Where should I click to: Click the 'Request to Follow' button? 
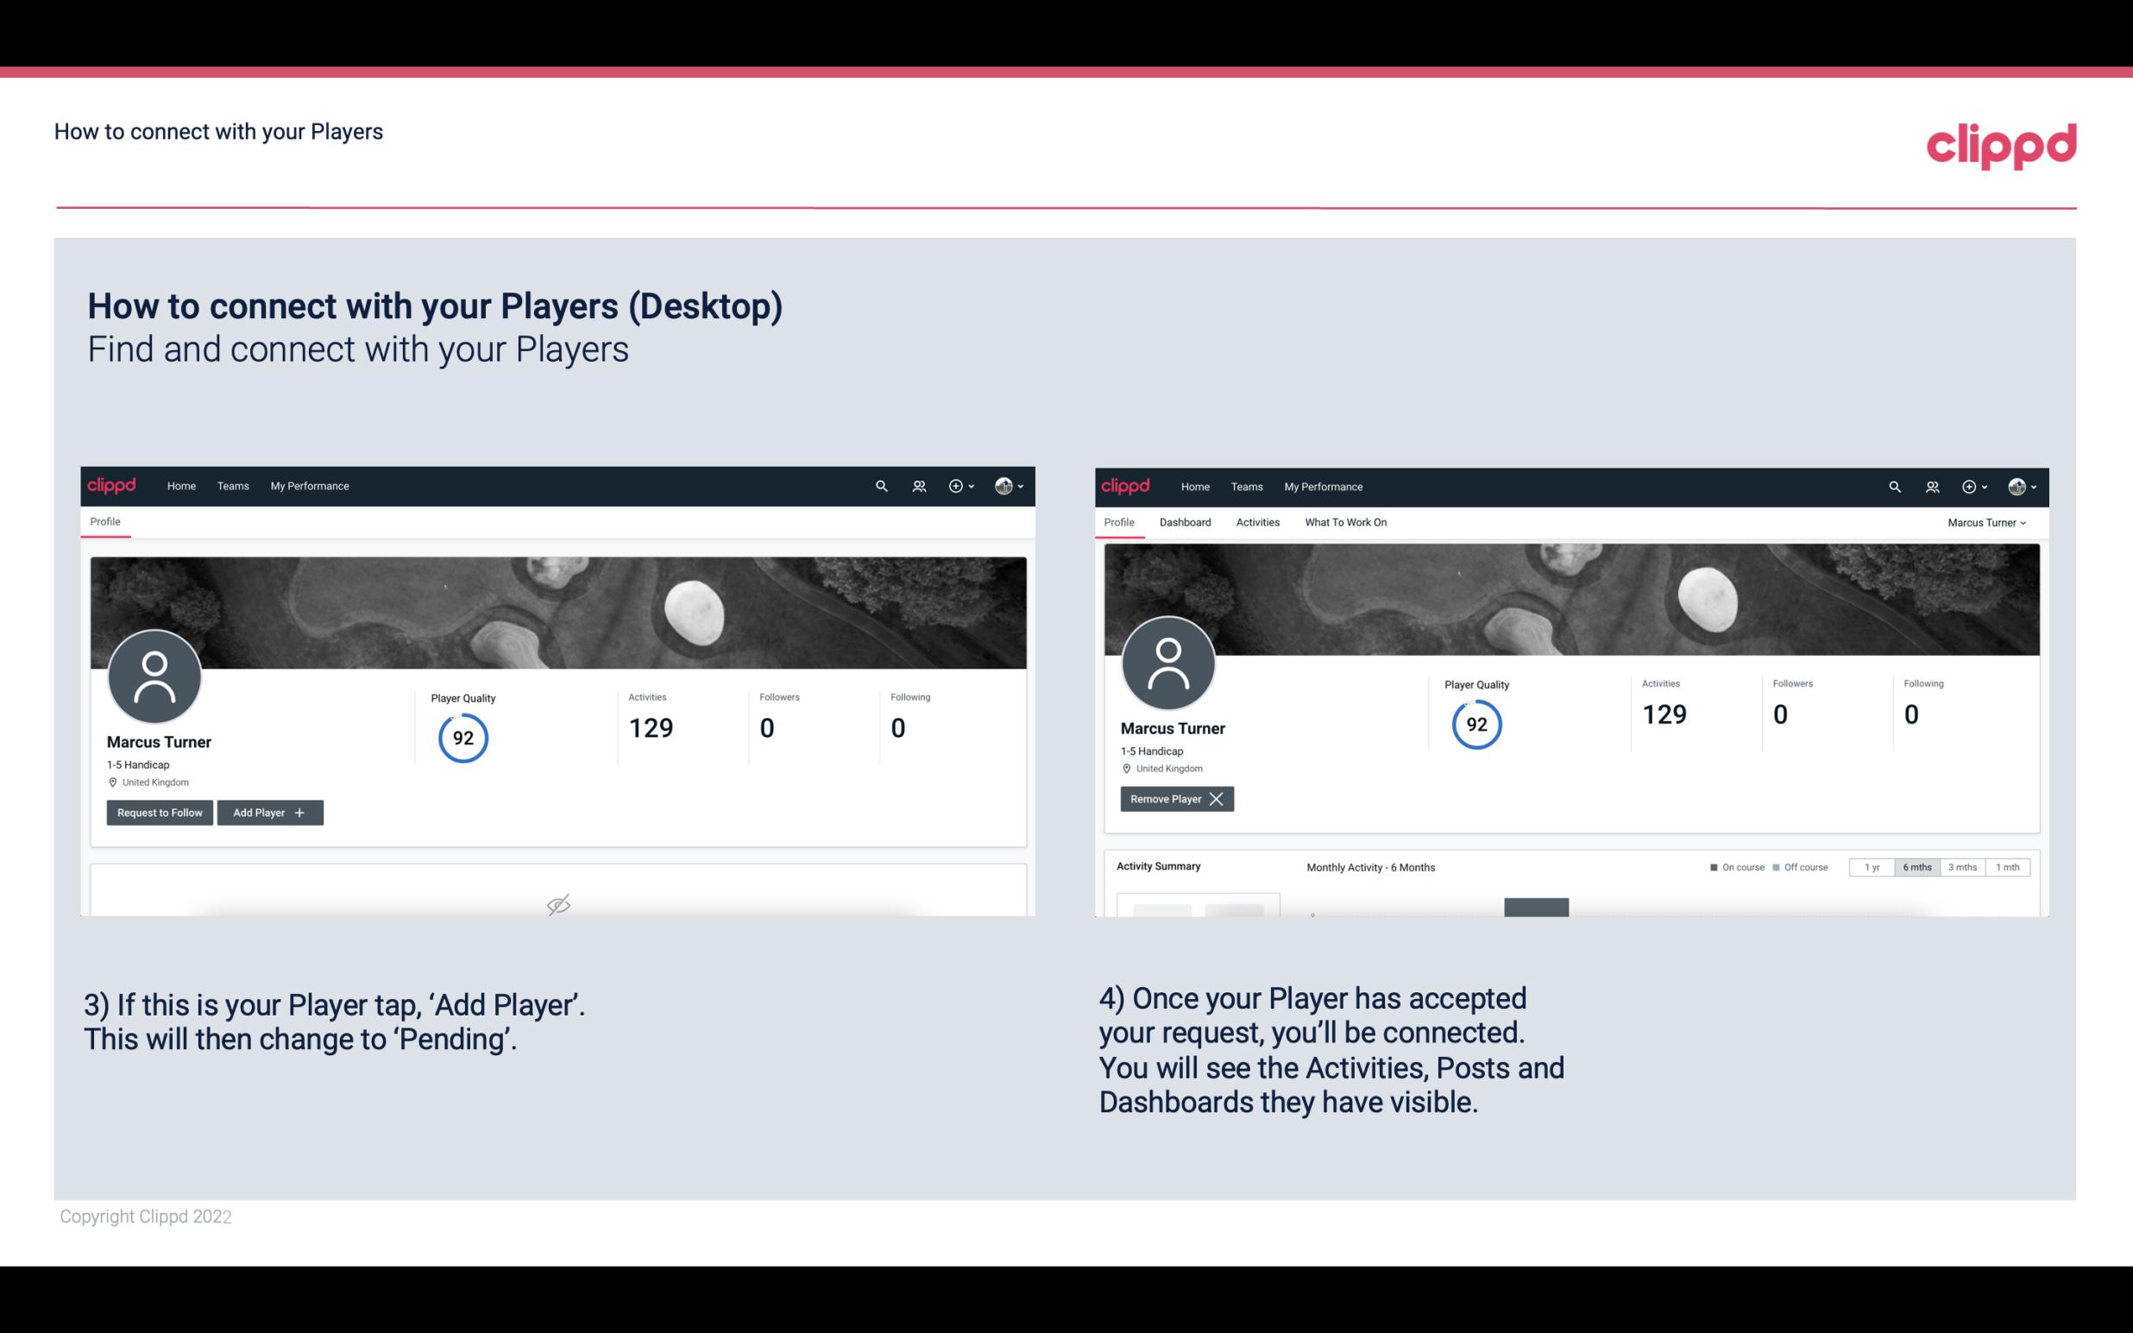tap(160, 813)
